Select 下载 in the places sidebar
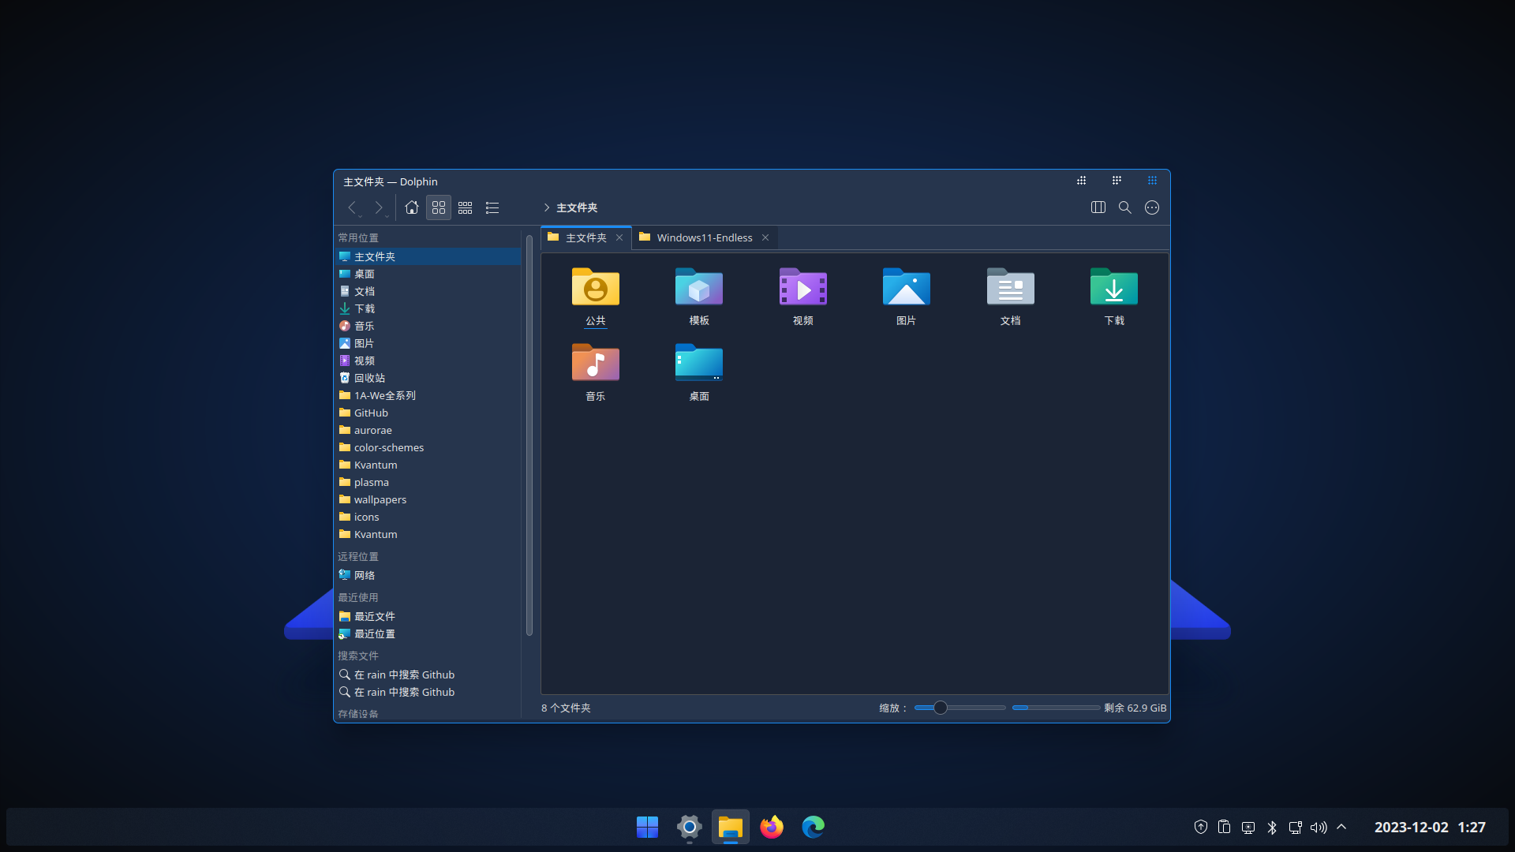Screen dimensions: 1515x852 [428, 308]
